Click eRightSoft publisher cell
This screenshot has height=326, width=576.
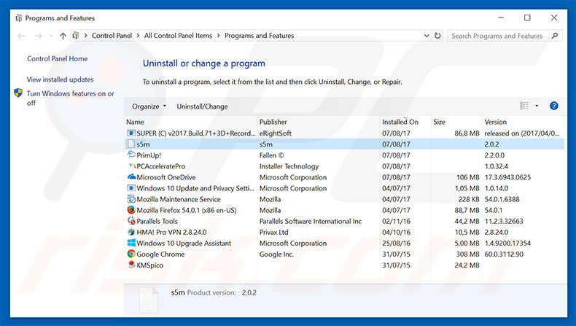275,133
